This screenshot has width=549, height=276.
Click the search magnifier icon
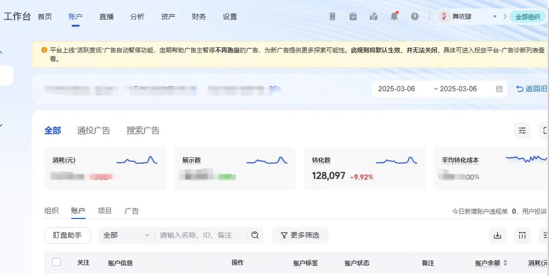[255, 235]
